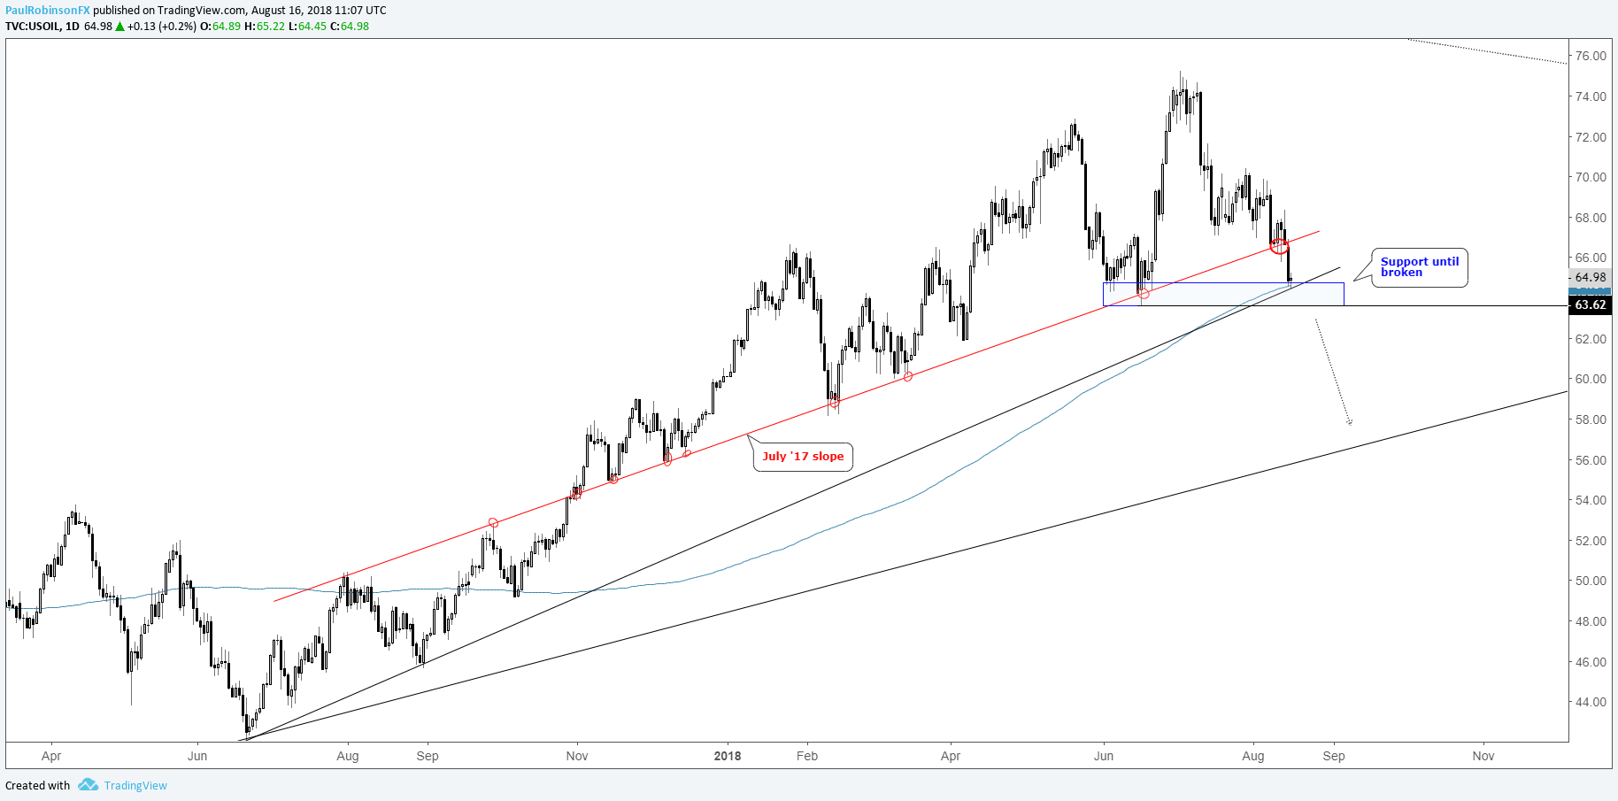
Task: Click the Sep 2017 time axis label
Action: click(428, 756)
